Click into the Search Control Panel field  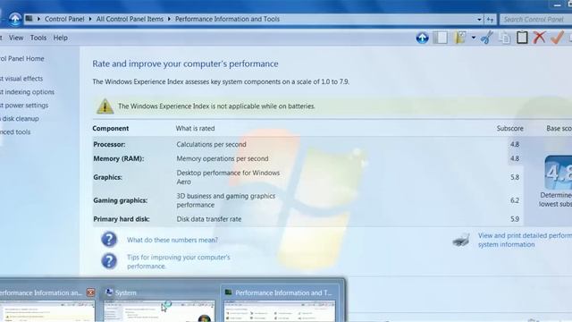(535, 20)
